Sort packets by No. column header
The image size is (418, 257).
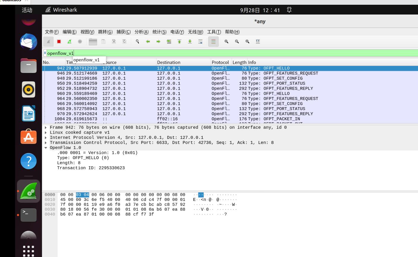pyautogui.click(x=54, y=62)
